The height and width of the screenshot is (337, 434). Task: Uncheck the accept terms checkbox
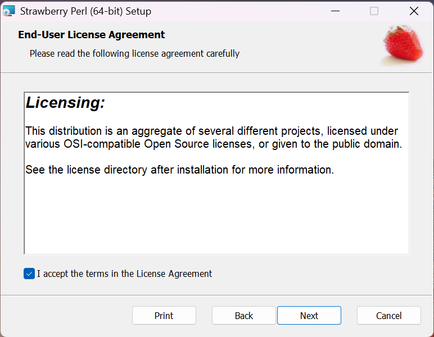[x=29, y=274]
